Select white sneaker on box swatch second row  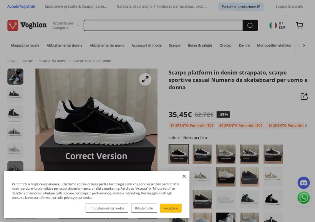pyautogui.click(x=226, y=177)
